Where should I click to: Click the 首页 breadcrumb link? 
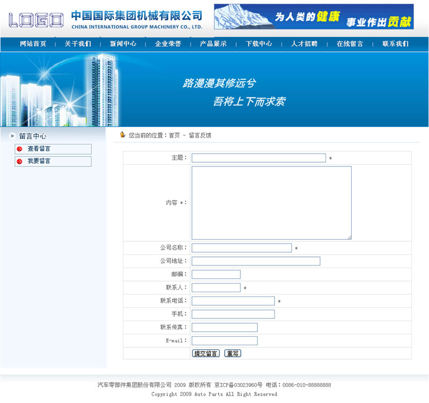174,135
